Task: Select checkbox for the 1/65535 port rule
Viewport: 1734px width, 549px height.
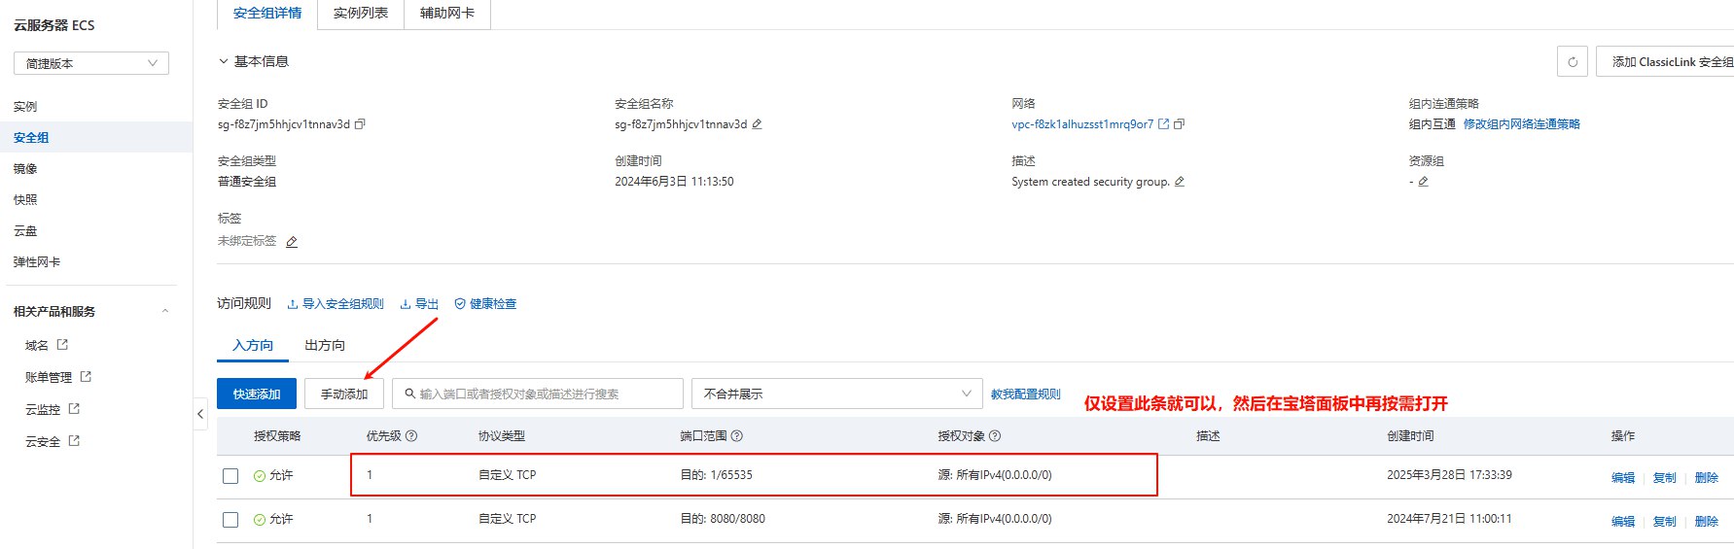Action: (x=230, y=476)
